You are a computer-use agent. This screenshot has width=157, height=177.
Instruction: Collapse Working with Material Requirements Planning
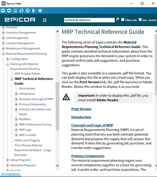click(x=8, y=64)
